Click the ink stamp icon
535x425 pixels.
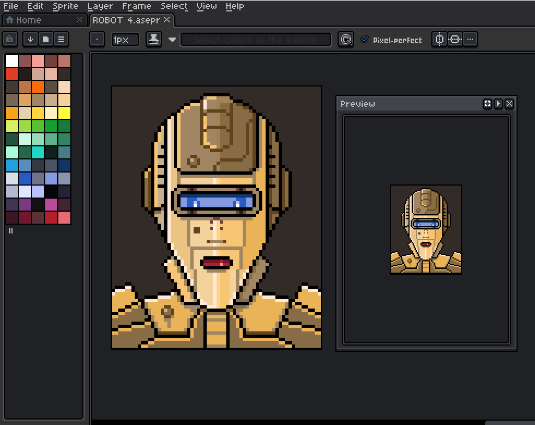[x=154, y=39]
